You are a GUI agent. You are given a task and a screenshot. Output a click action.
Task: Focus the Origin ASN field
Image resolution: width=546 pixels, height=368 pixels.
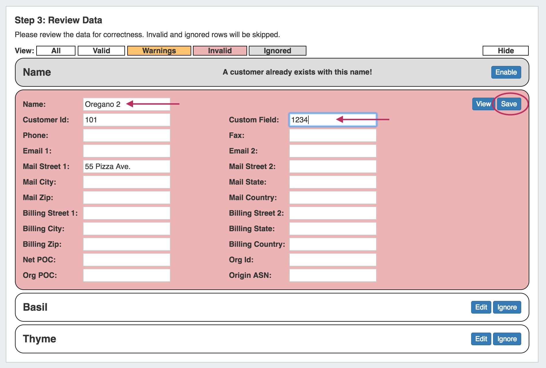[x=333, y=275]
